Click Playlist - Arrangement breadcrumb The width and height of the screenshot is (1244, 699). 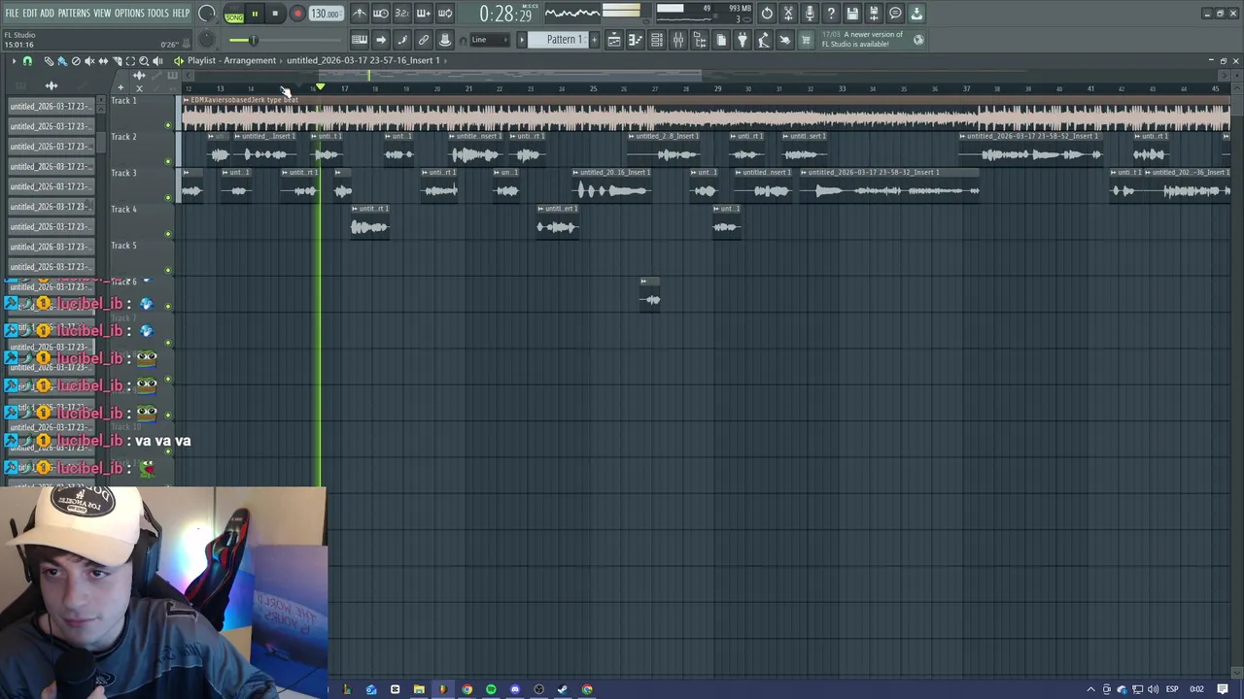[x=231, y=60]
